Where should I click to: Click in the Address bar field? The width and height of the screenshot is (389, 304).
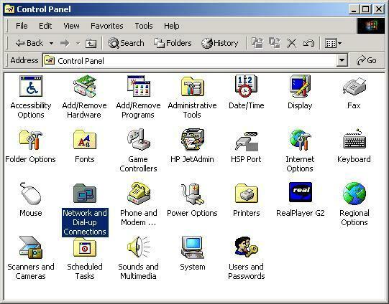190,60
